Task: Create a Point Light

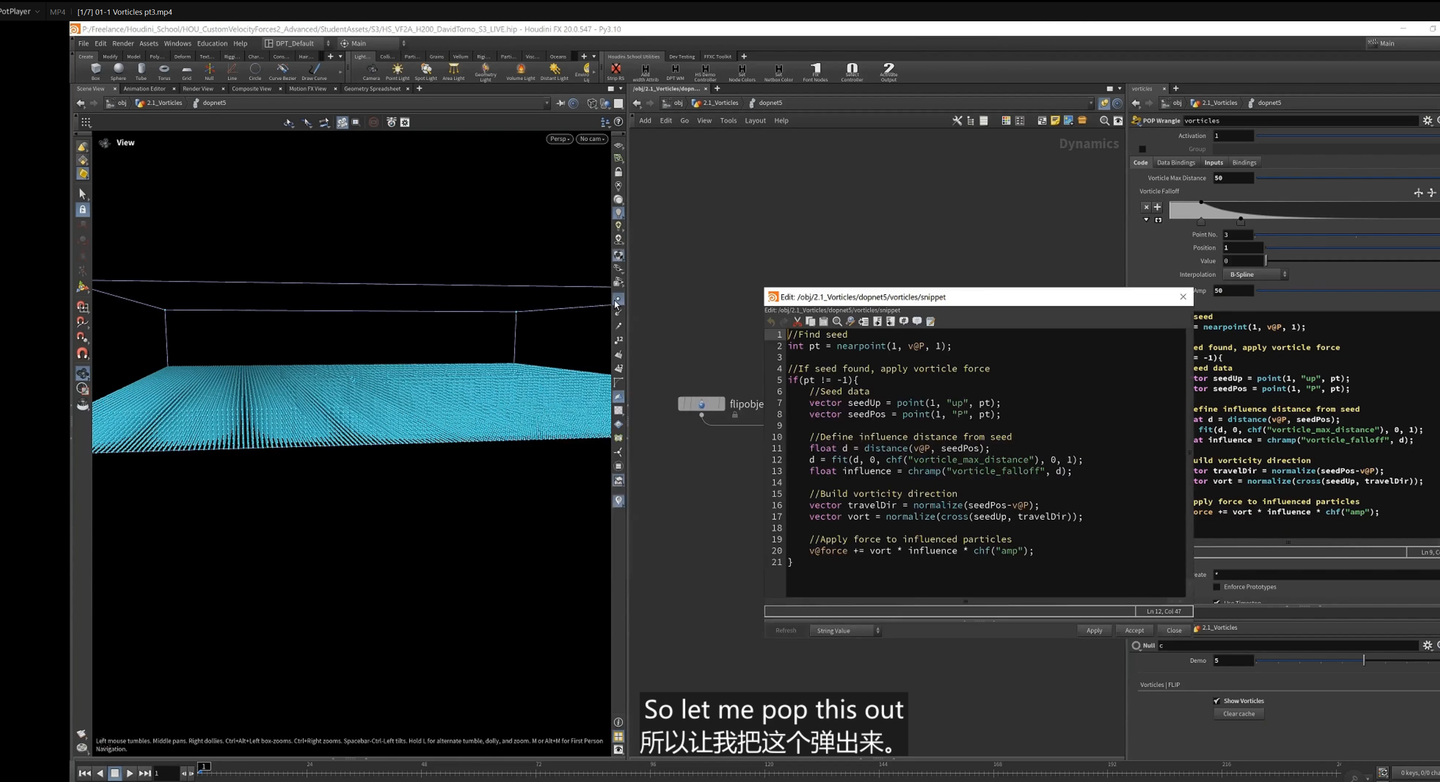Action: 398,72
